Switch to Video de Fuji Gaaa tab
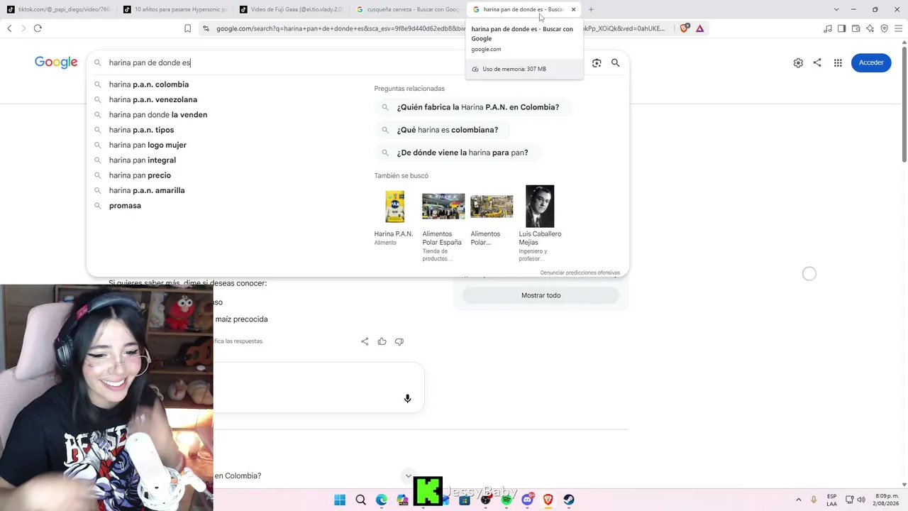 click(292, 9)
